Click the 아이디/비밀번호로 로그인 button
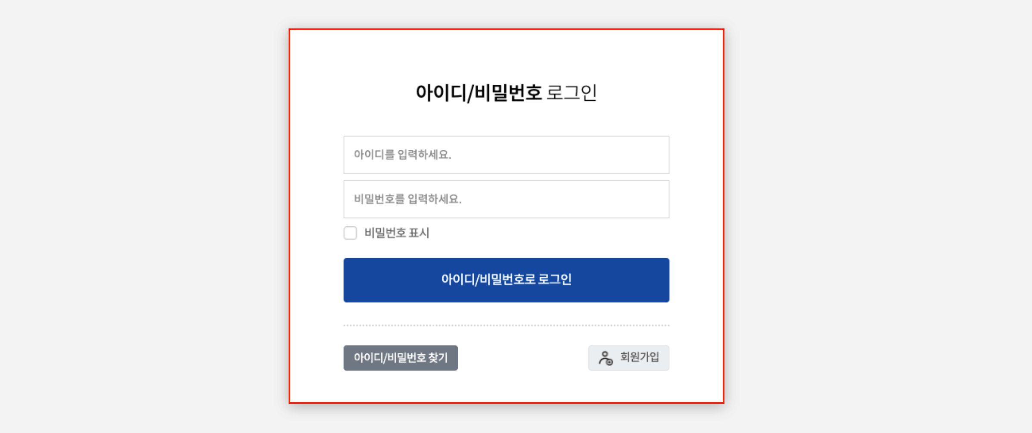 coord(506,280)
